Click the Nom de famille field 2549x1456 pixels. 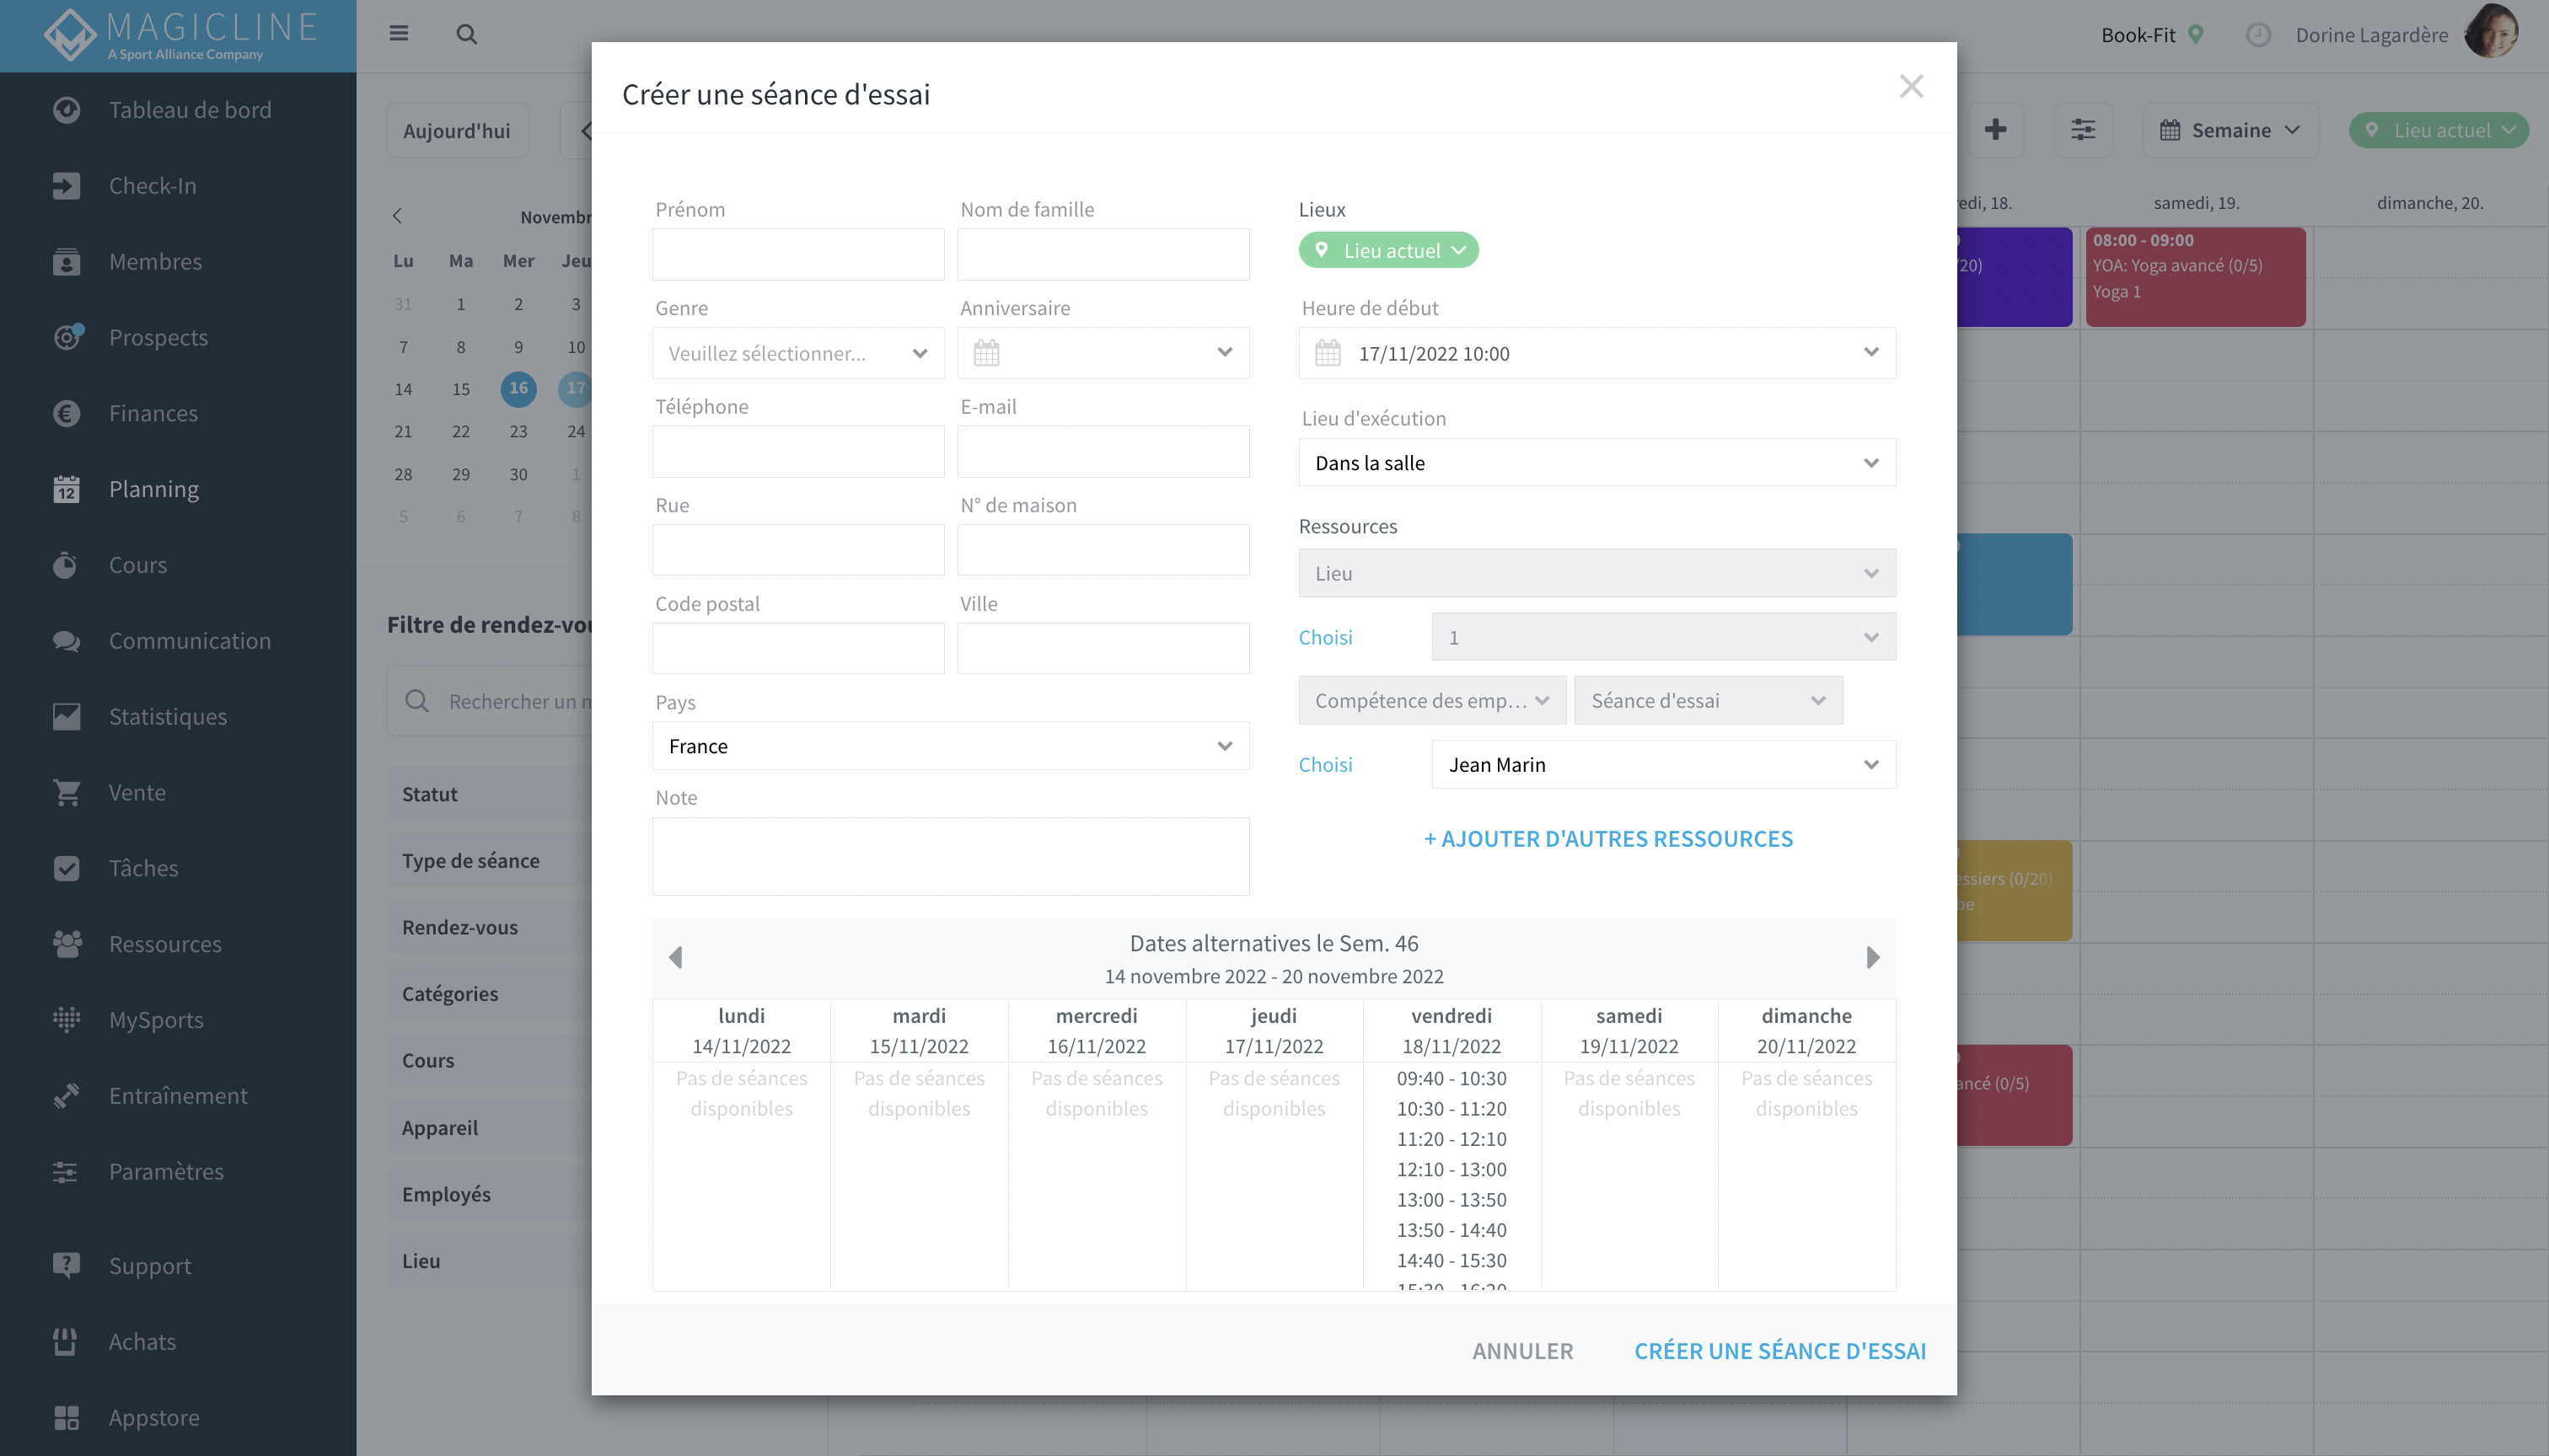pos(1103,254)
